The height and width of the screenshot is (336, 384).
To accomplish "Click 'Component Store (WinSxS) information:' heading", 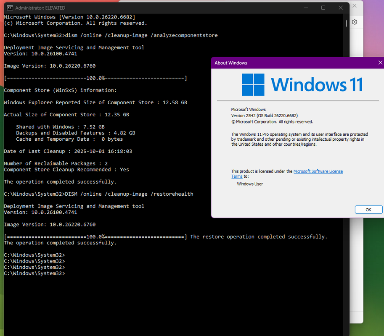I will coord(60,90).
